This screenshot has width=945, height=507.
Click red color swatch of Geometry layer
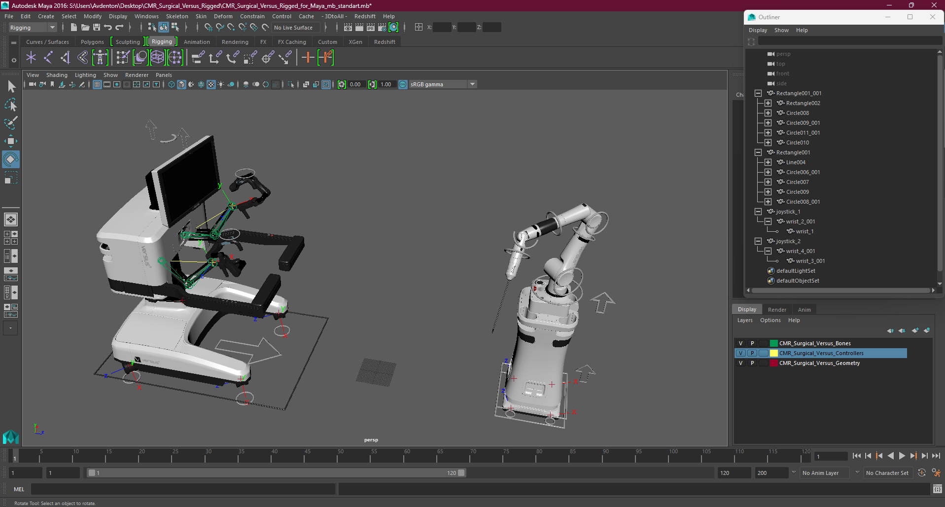click(774, 363)
